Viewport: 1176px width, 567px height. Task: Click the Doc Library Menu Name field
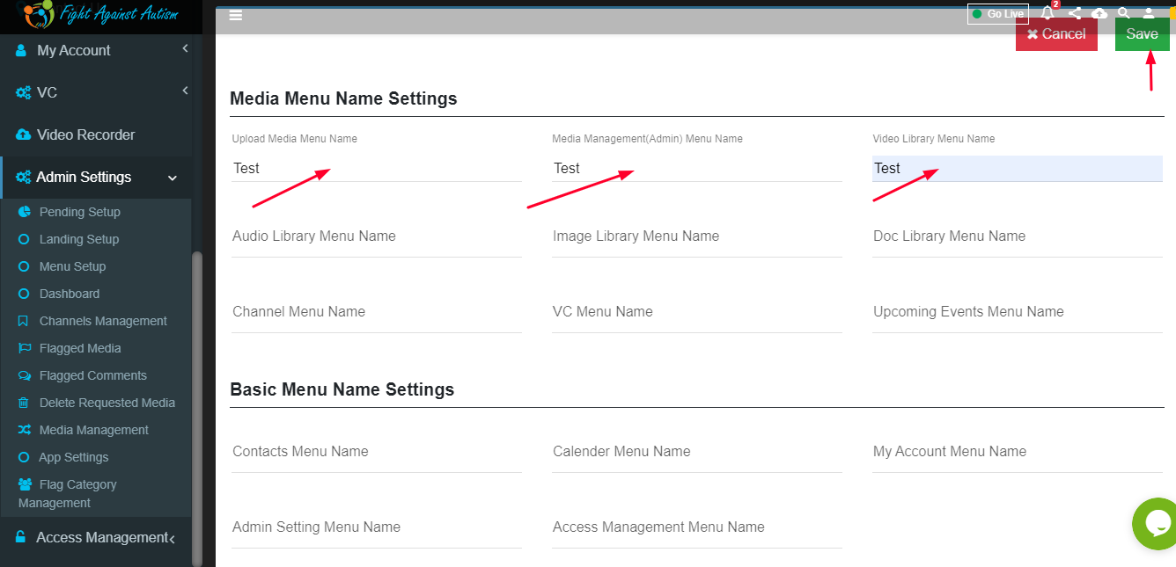point(1018,236)
